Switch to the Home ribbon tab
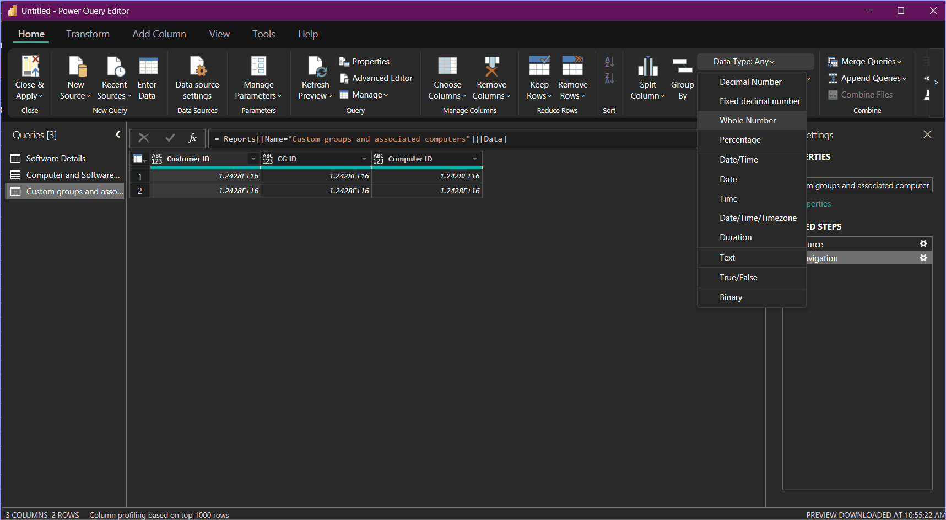 31,34
